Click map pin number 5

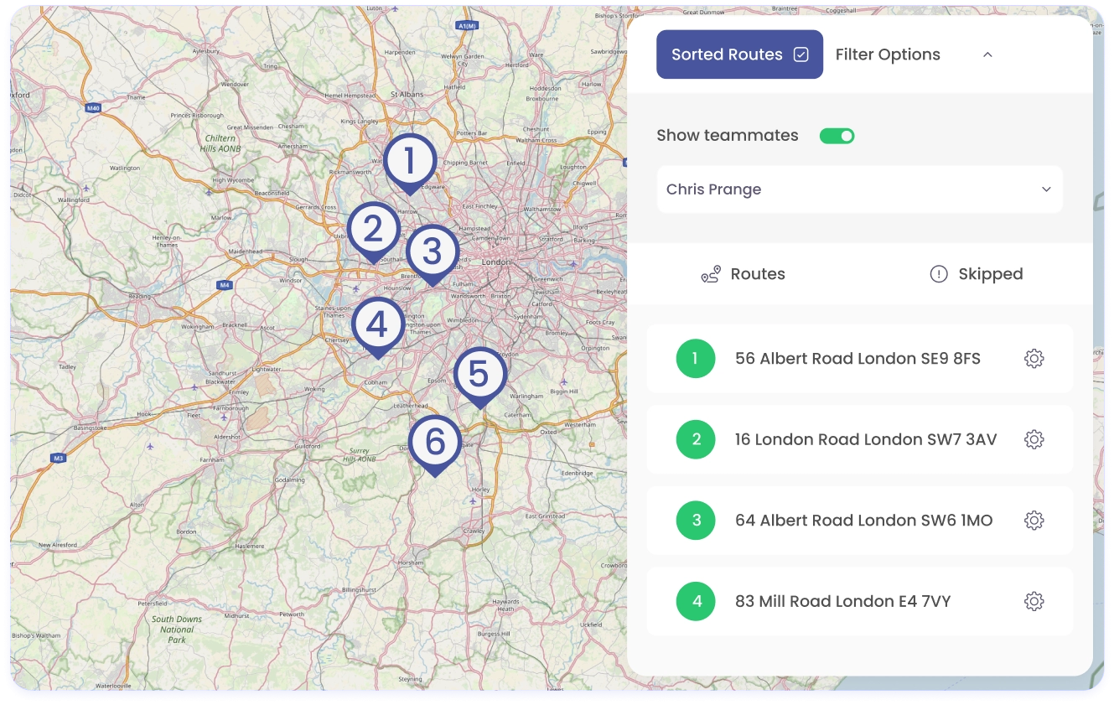tap(479, 375)
